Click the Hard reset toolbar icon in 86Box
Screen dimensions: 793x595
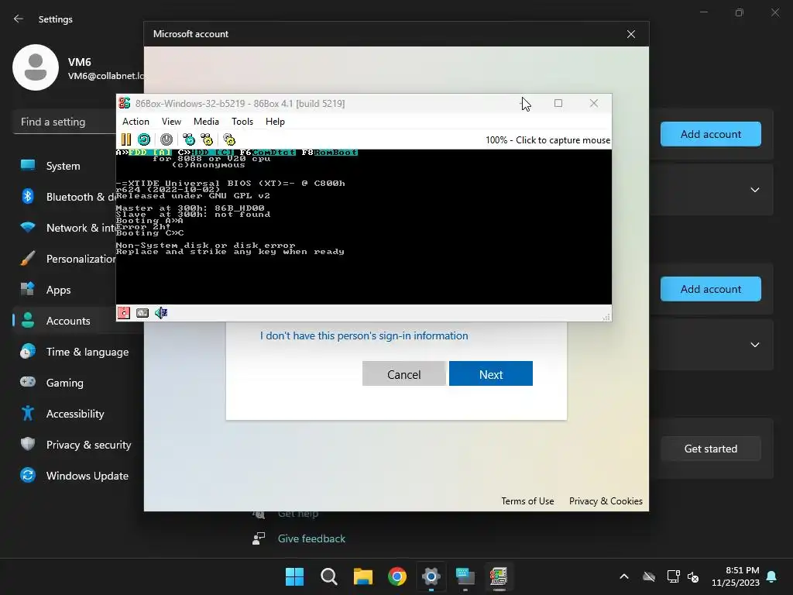144,139
